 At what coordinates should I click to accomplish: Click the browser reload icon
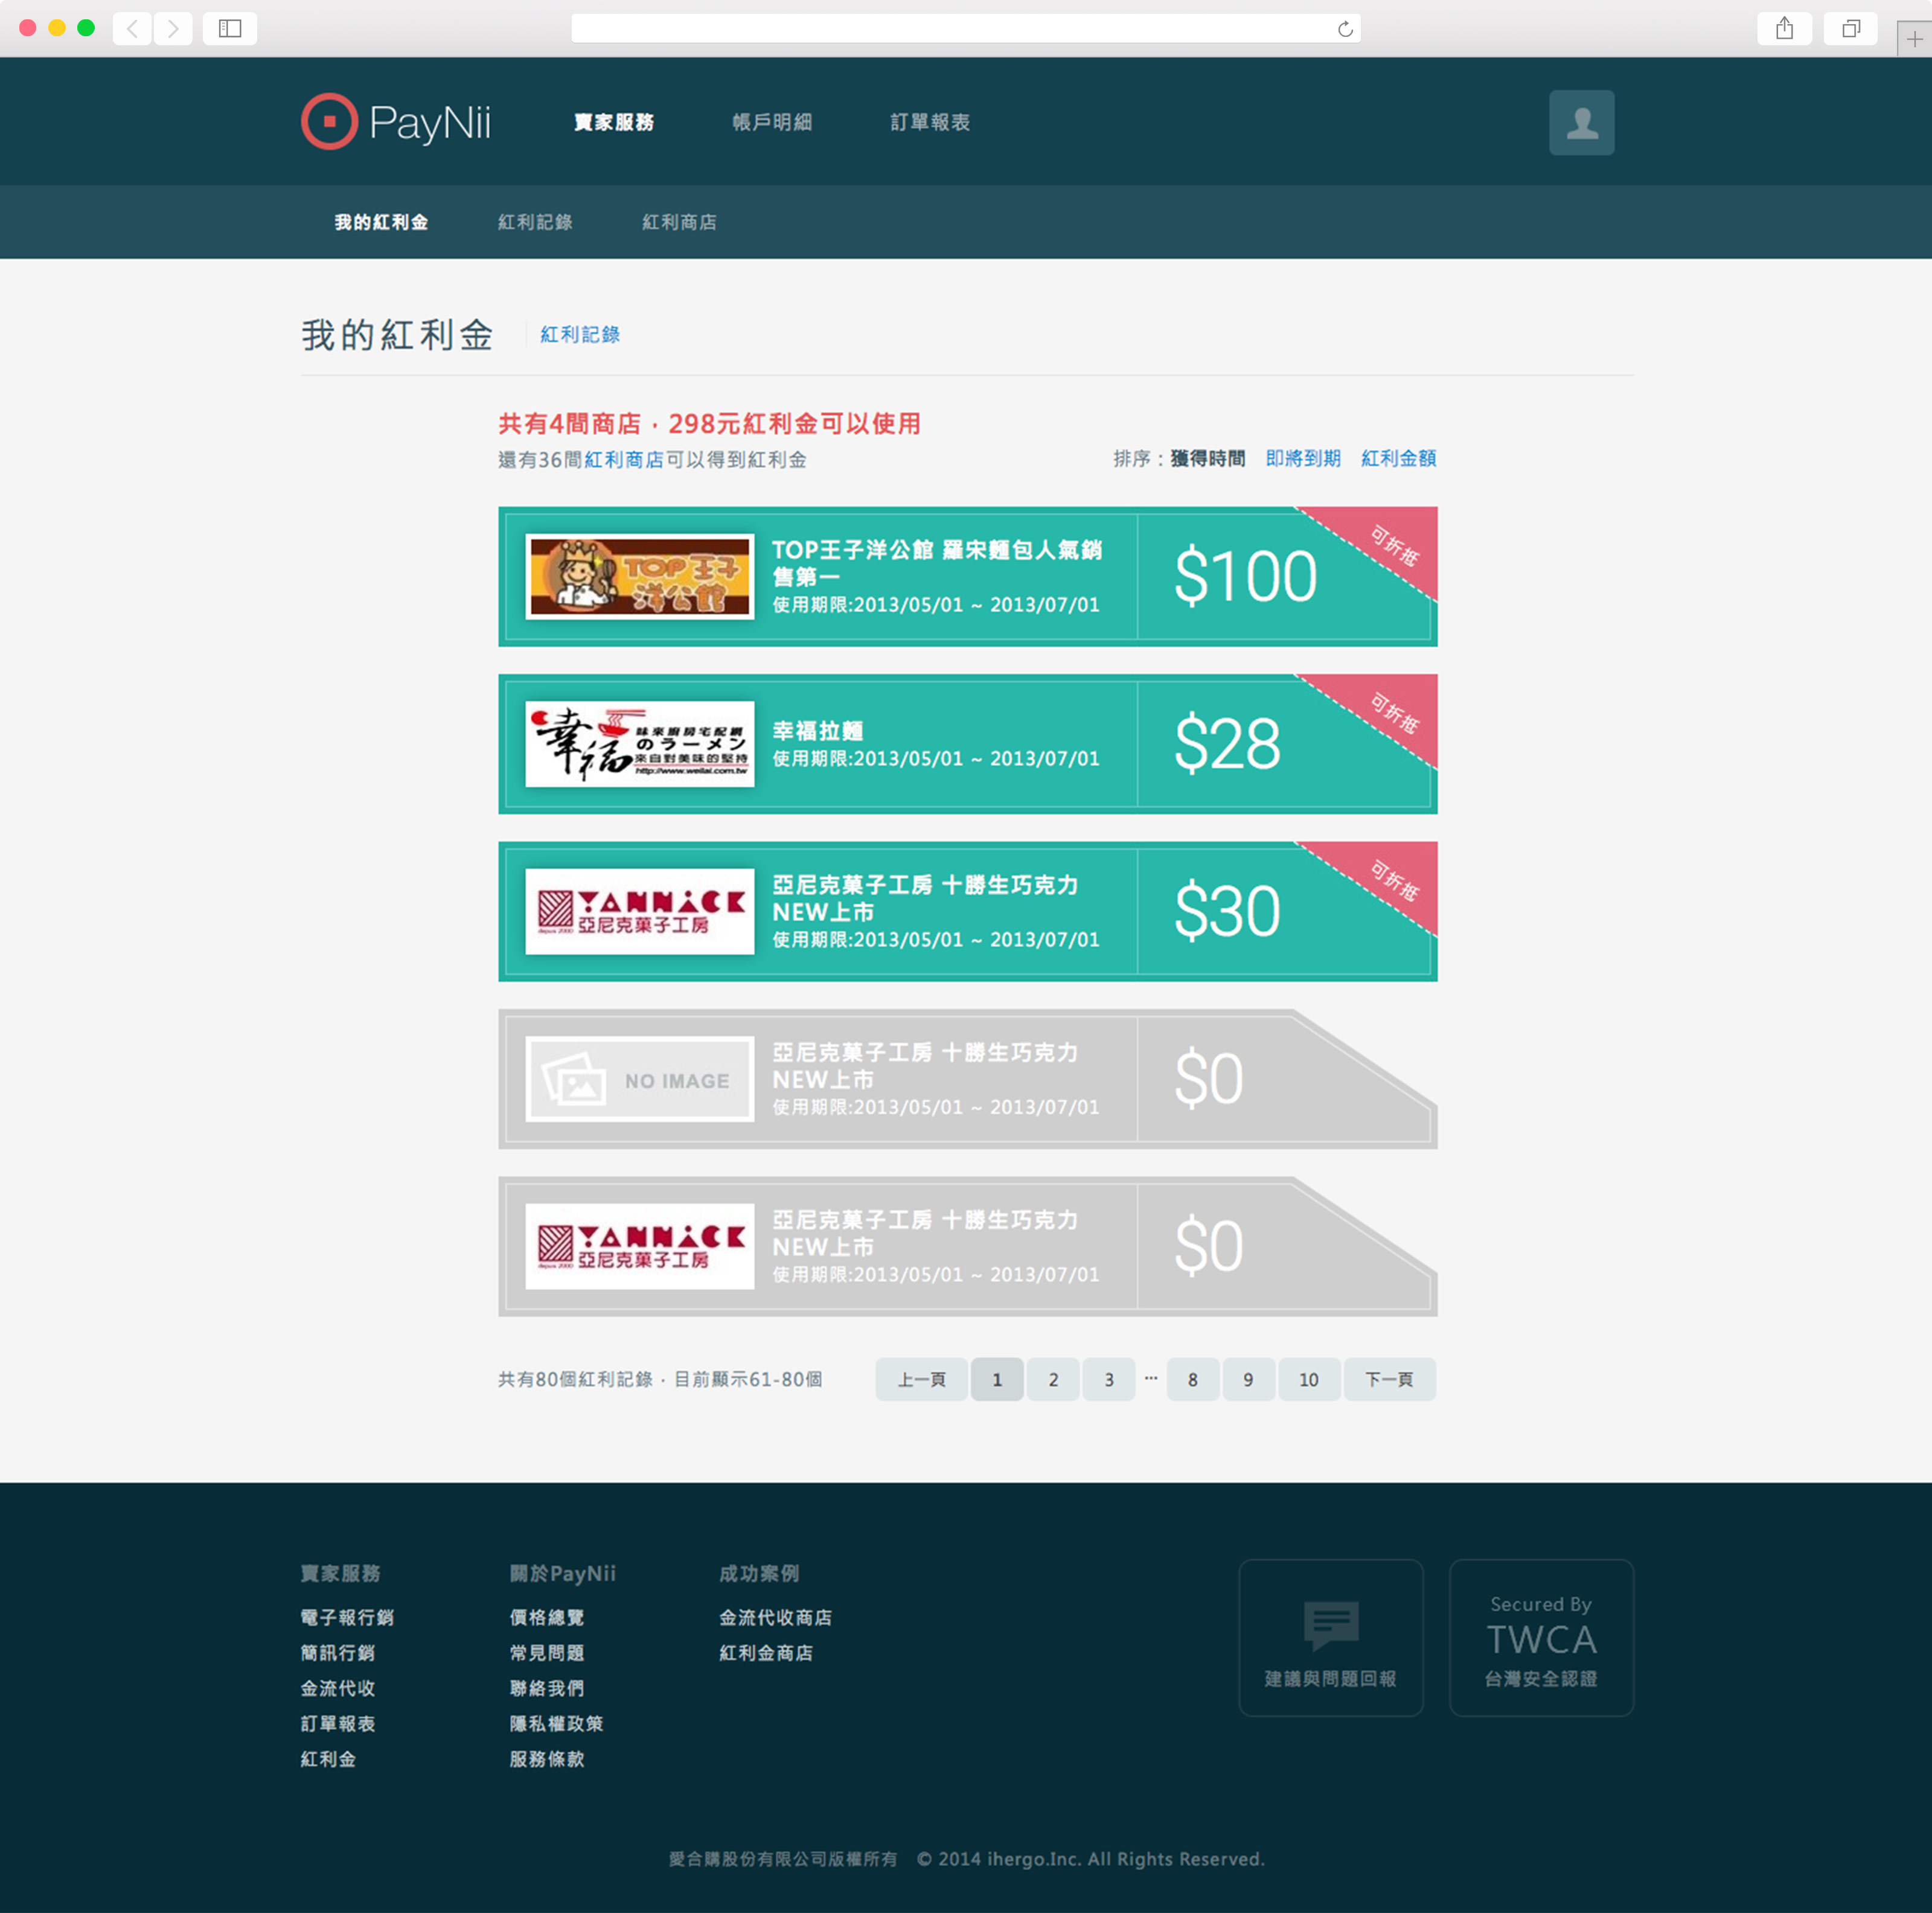[x=1344, y=29]
